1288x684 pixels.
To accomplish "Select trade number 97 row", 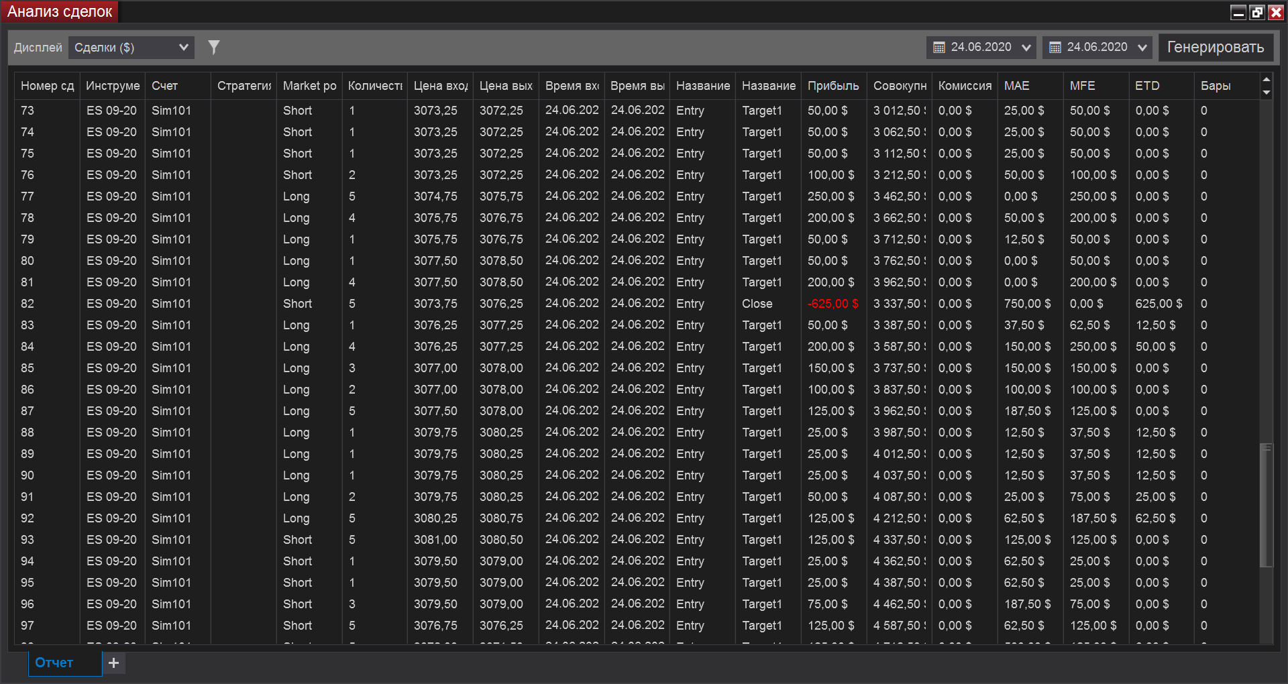I will pos(637,626).
